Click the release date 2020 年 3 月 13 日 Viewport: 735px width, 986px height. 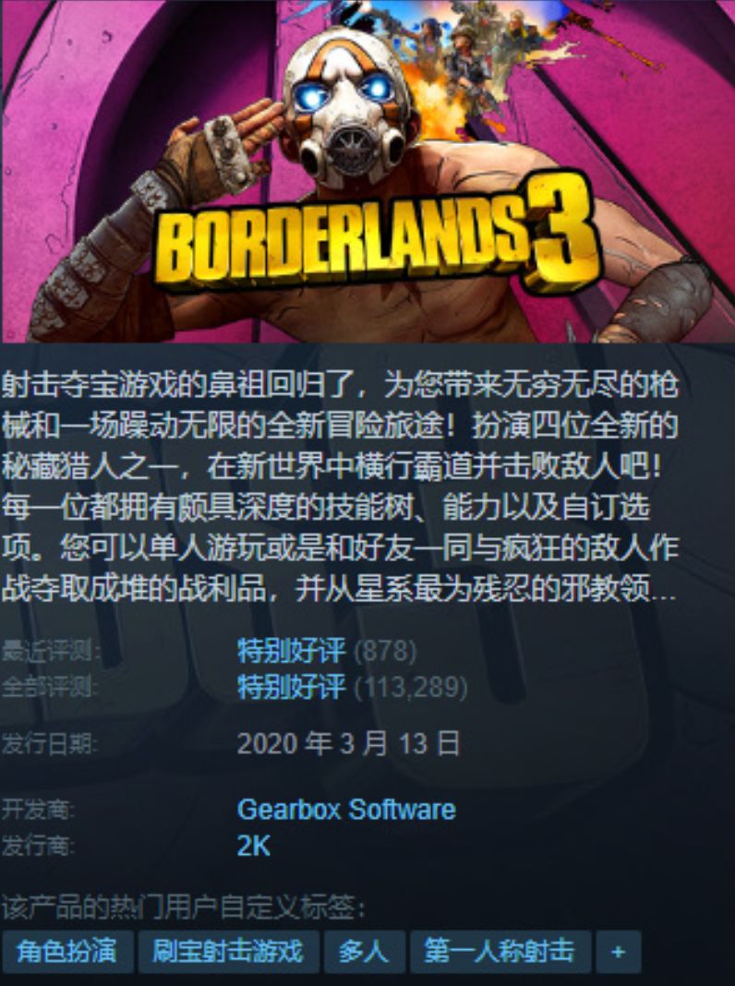pos(348,744)
